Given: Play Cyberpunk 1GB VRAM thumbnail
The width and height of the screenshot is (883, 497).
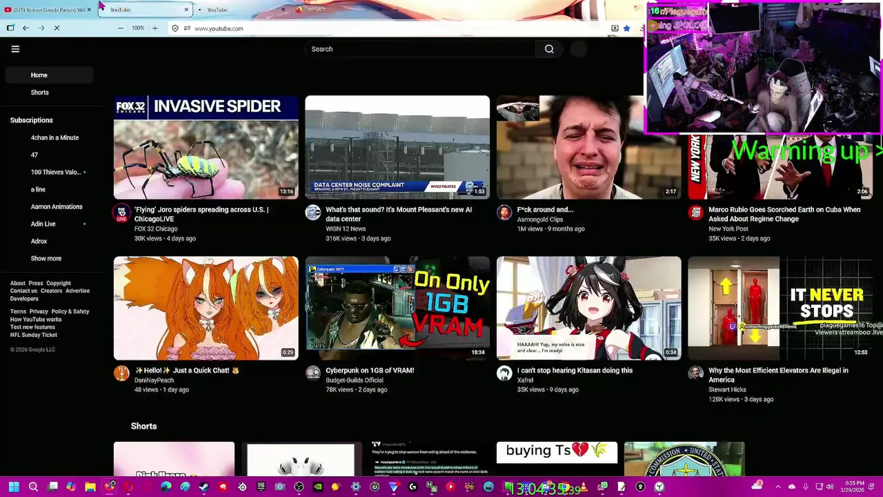Looking at the screenshot, I should pos(397,308).
